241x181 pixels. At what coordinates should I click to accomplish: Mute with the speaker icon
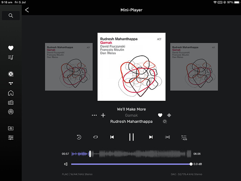(x=66, y=164)
